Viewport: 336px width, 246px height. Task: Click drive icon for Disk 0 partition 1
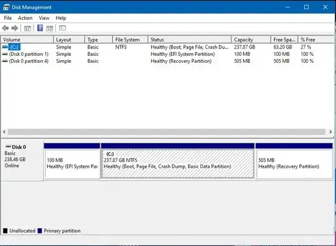5,54
